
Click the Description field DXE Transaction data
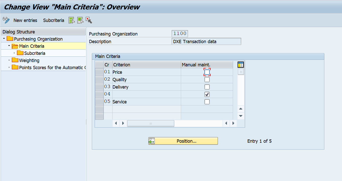click(206, 41)
